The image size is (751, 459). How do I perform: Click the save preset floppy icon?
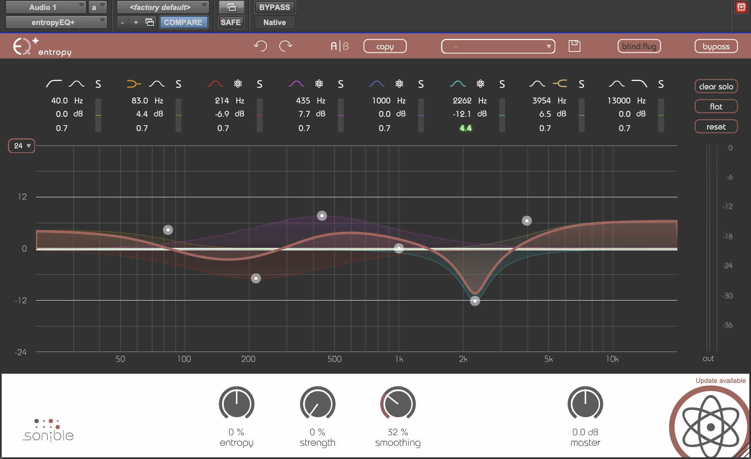[x=575, y=46]
